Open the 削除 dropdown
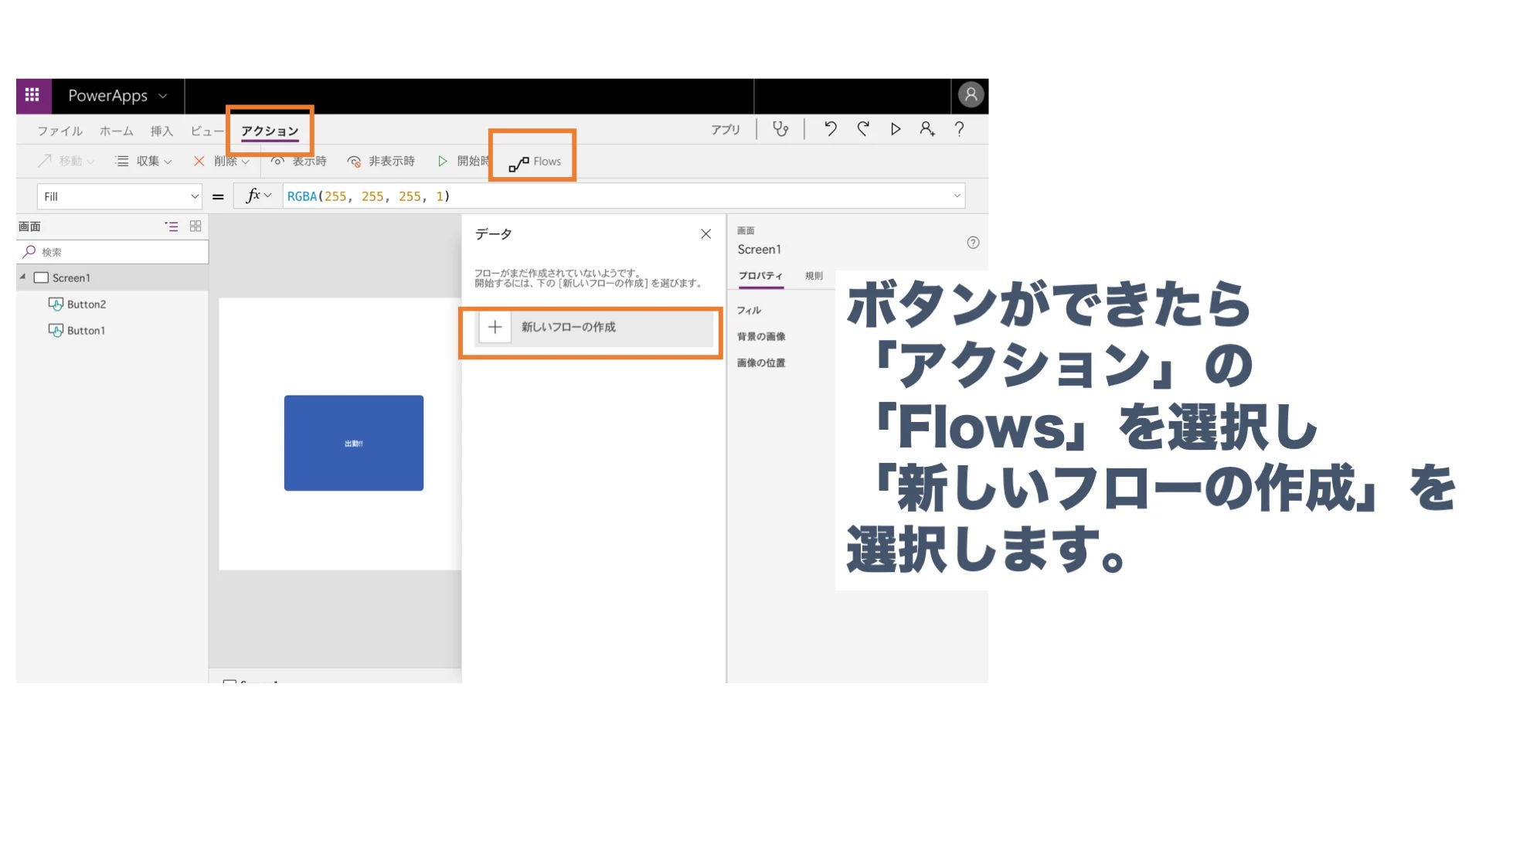The width and height of the screenshot is (1530, 861). 221,162
